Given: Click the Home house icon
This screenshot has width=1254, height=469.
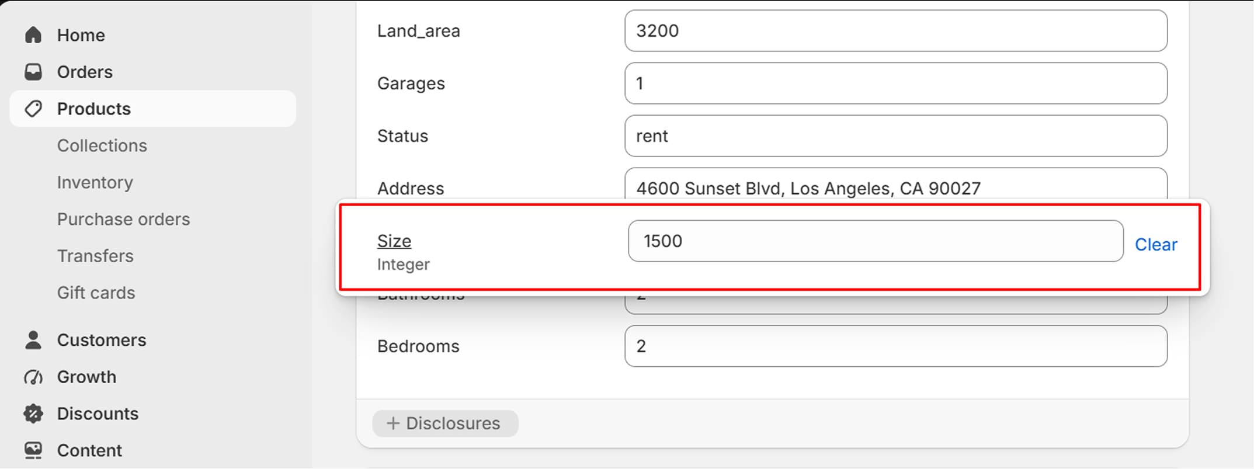Looking at the screenshot, I should tap(33, 35).
